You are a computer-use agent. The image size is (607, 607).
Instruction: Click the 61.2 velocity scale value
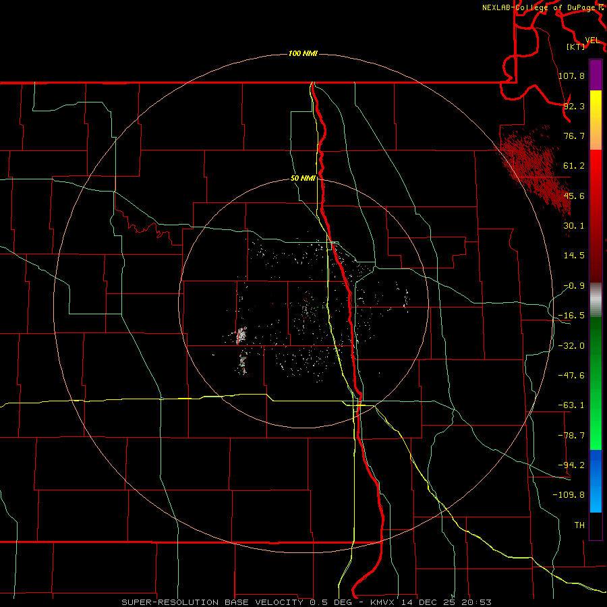574,166
